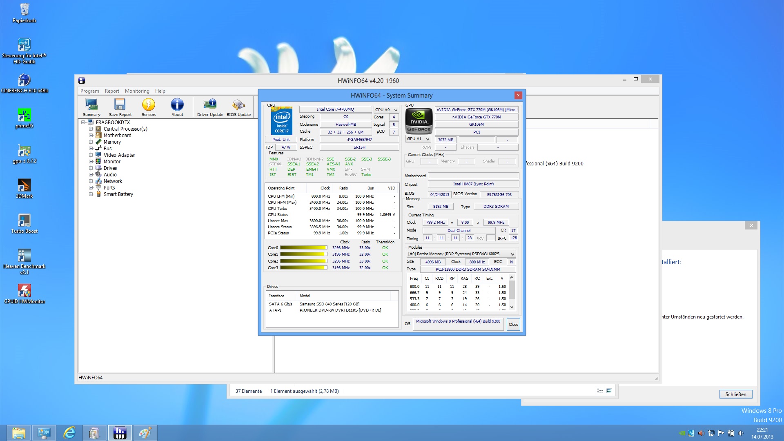Image resolution: width=784 pixels, height=441 pixels.
Task: Open CINEBENCH R10 64Bit shortcut
Action: tap(24, 83)
